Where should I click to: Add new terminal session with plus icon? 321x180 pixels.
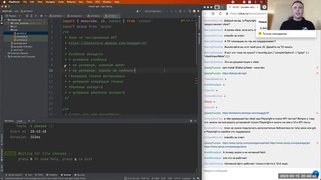[29, 121]
